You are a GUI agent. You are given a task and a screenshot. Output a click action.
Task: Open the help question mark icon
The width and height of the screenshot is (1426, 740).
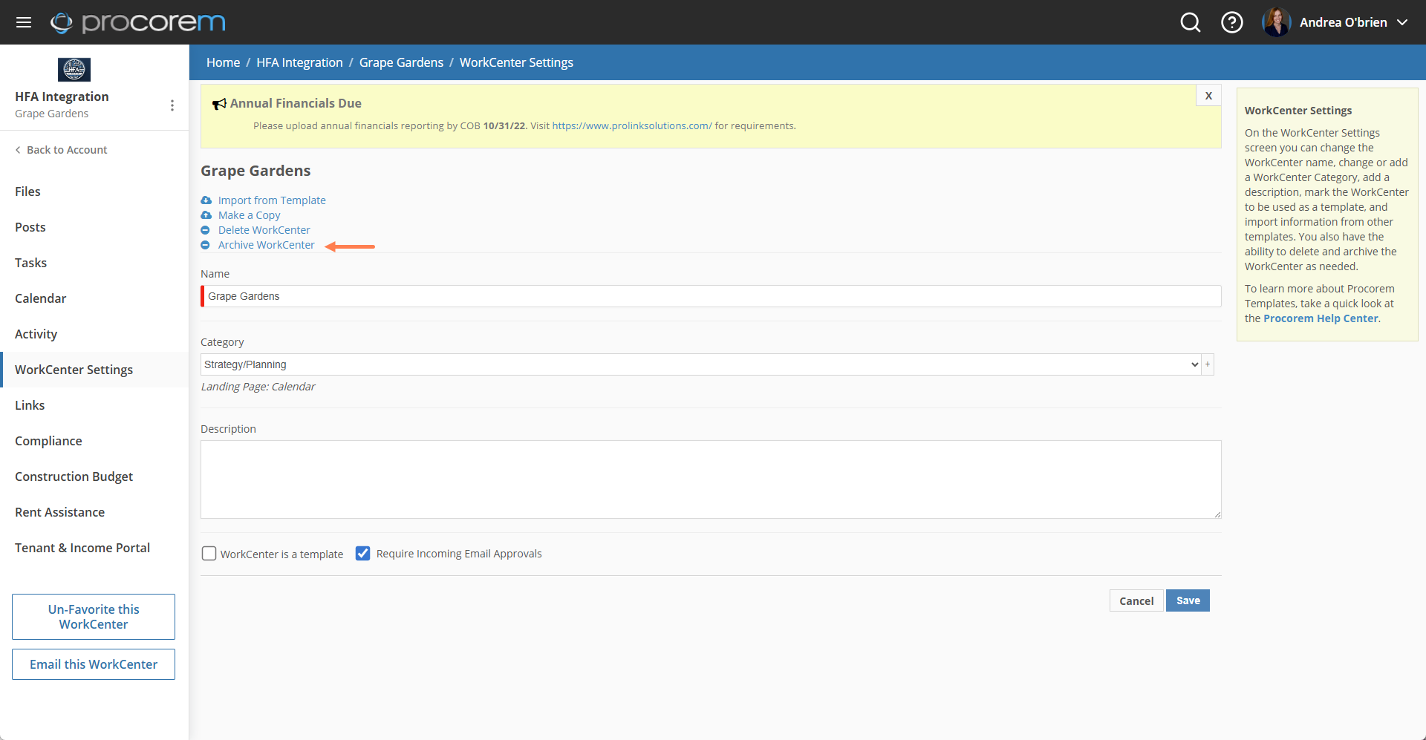1232,22
